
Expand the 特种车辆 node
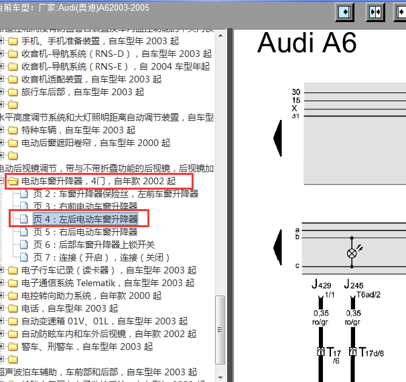click(x=1, y=130)
